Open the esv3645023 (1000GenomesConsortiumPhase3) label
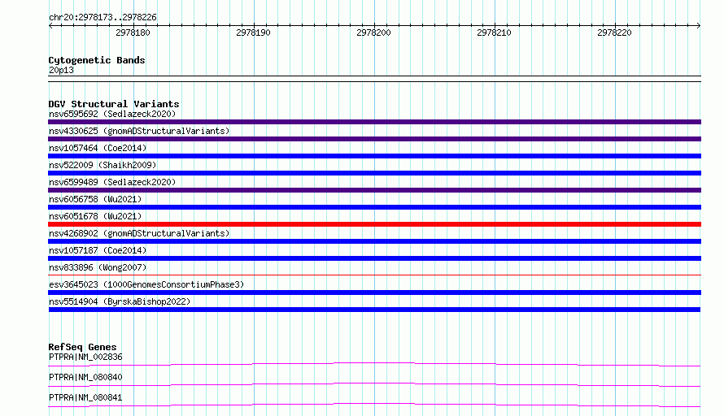 click(x=146, y=284)
